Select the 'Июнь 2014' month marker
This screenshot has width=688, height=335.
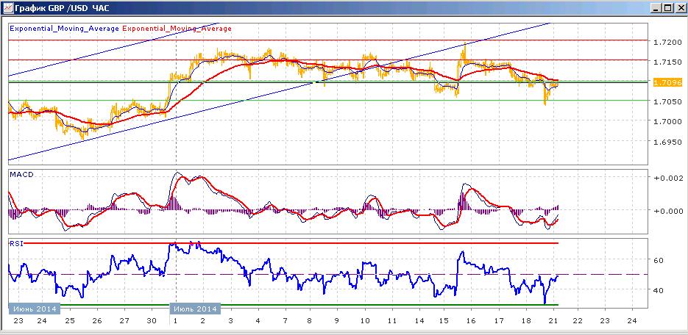click(35, 309)
